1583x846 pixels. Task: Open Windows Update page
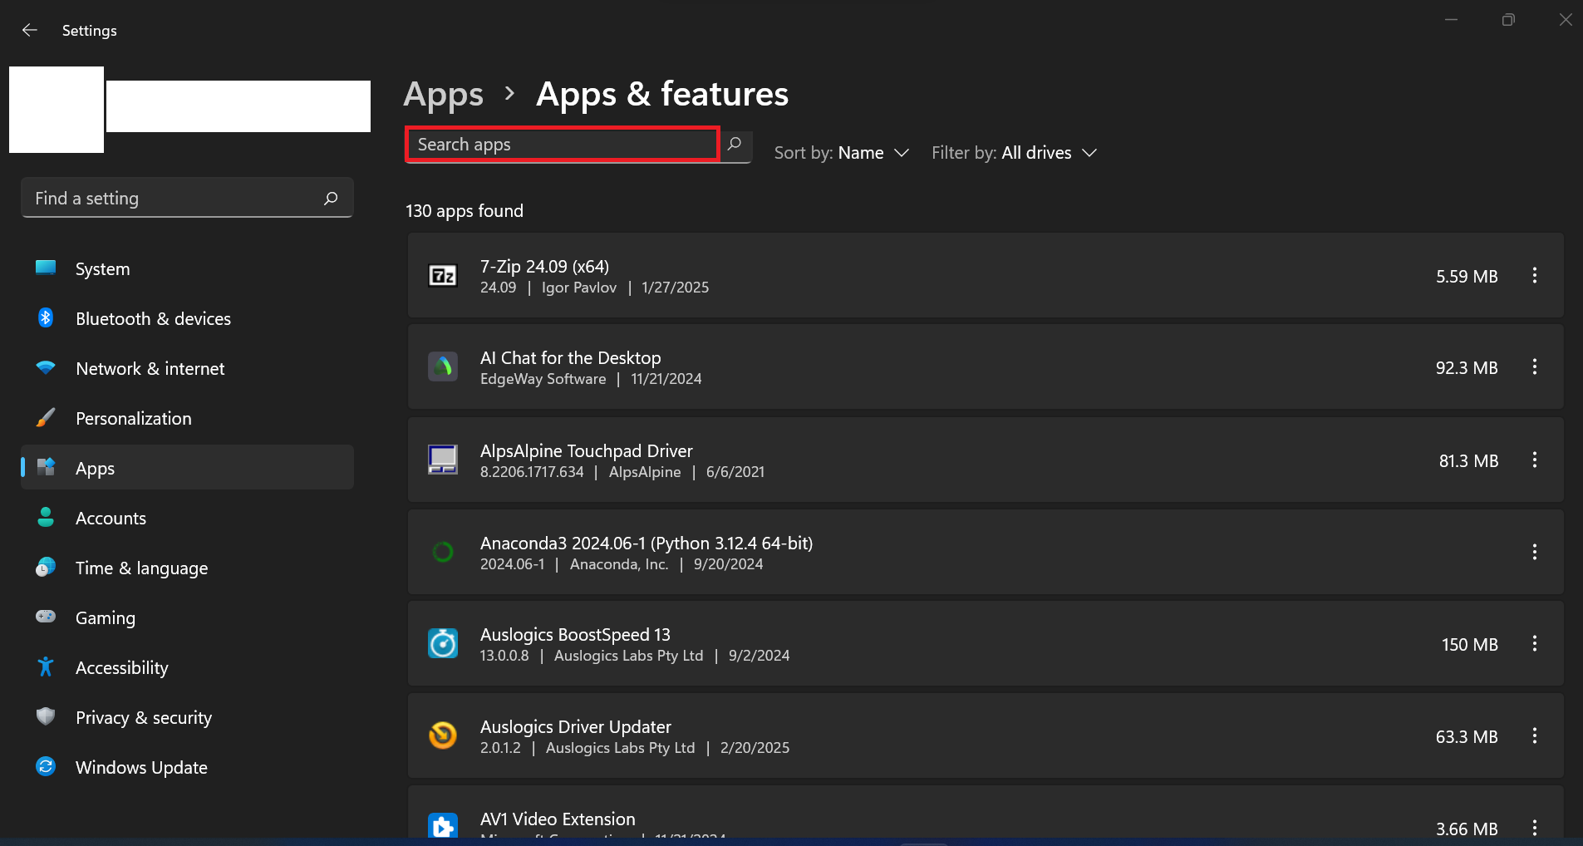187,768
